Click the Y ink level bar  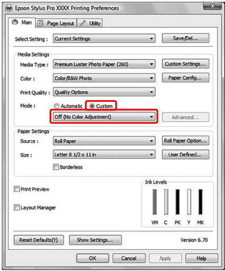pyautogui.click(x=189, y=202)
